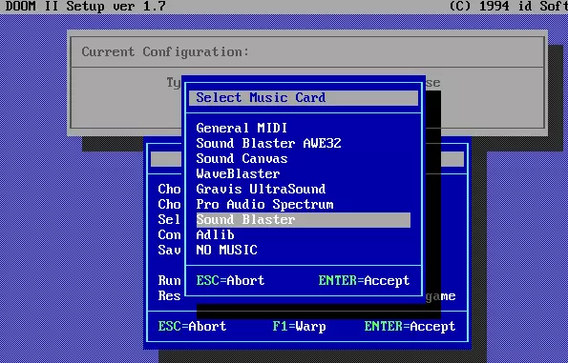This screenshot has width=568, height=363.
Task: Click the Current Configuration heading
Action: [165, 51]
